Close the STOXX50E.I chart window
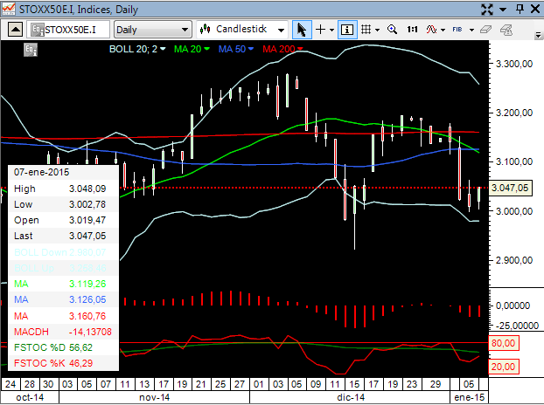544x405 pixels. pos(535,9)
